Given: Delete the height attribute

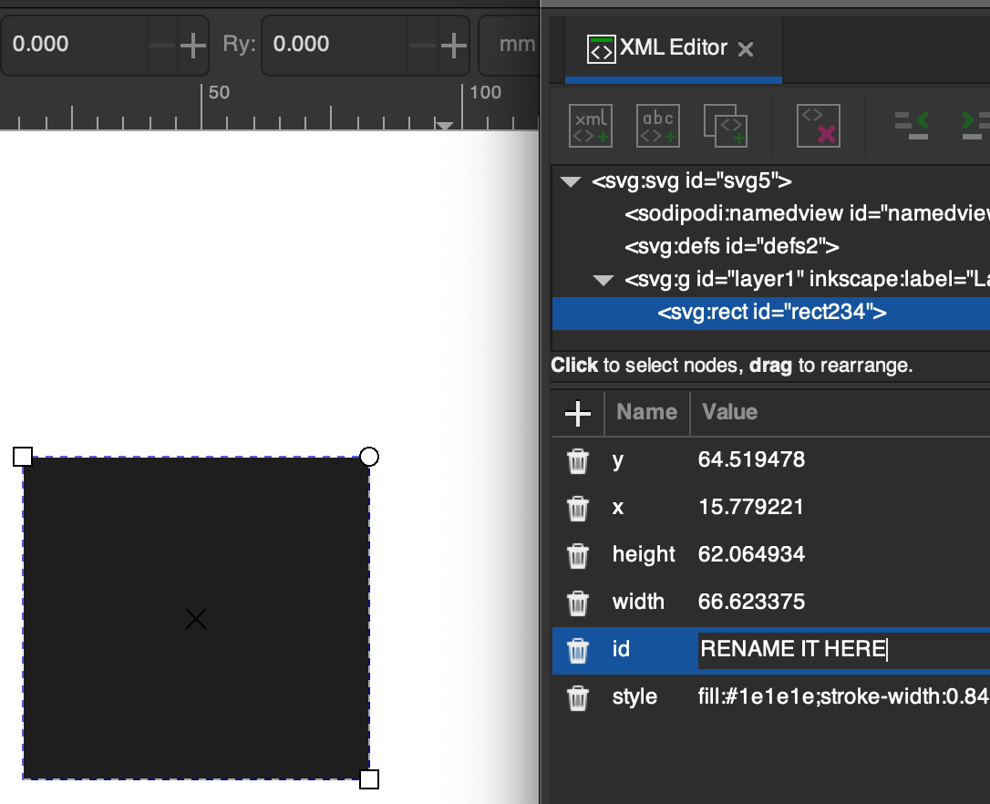Looking at the screenshot, I should click(x=577, y=555).
